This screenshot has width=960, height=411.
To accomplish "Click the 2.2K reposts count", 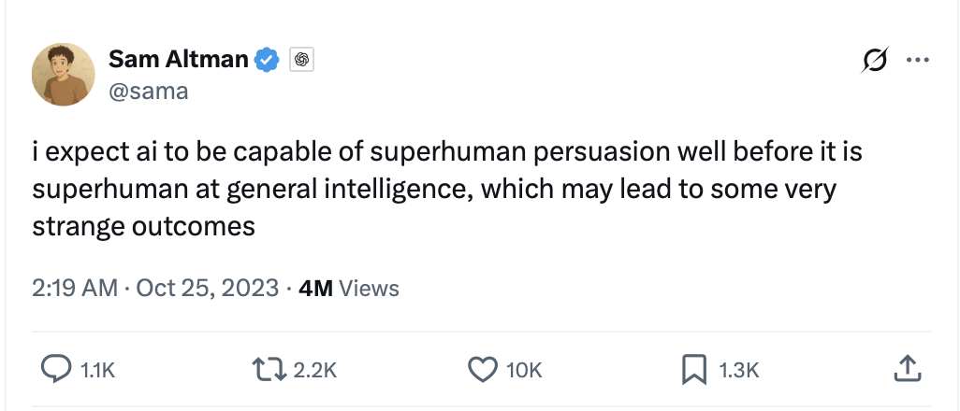I will [x=314, y=371].
